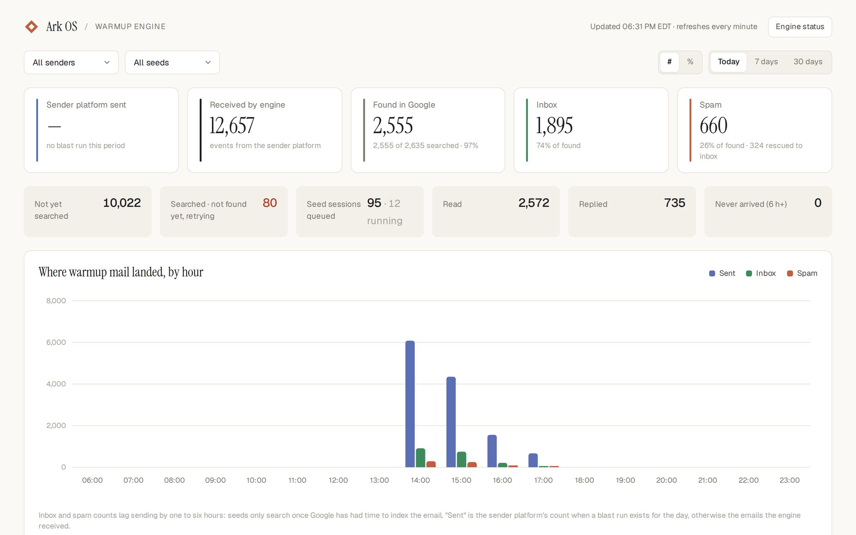
Task: Click the Seed sessions queued tile
Action: click(360, 211)
